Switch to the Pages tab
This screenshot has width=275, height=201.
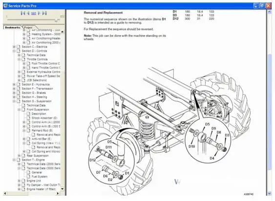[28, 27]
